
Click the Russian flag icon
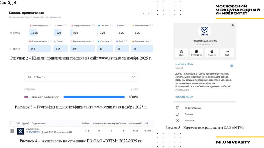pyautogui.click(x=26, y=97)
